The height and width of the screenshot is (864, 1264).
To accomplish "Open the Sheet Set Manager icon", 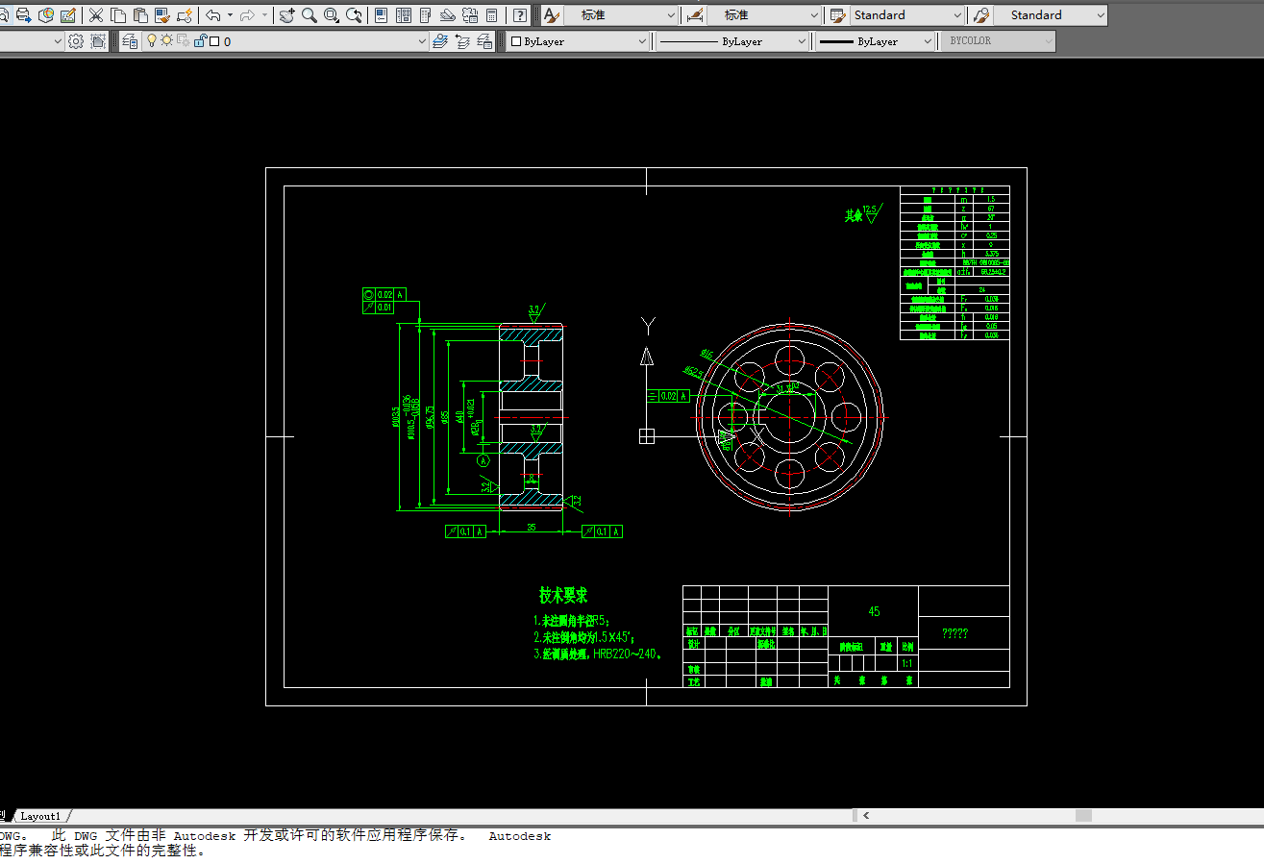I will tap(448, 15).
